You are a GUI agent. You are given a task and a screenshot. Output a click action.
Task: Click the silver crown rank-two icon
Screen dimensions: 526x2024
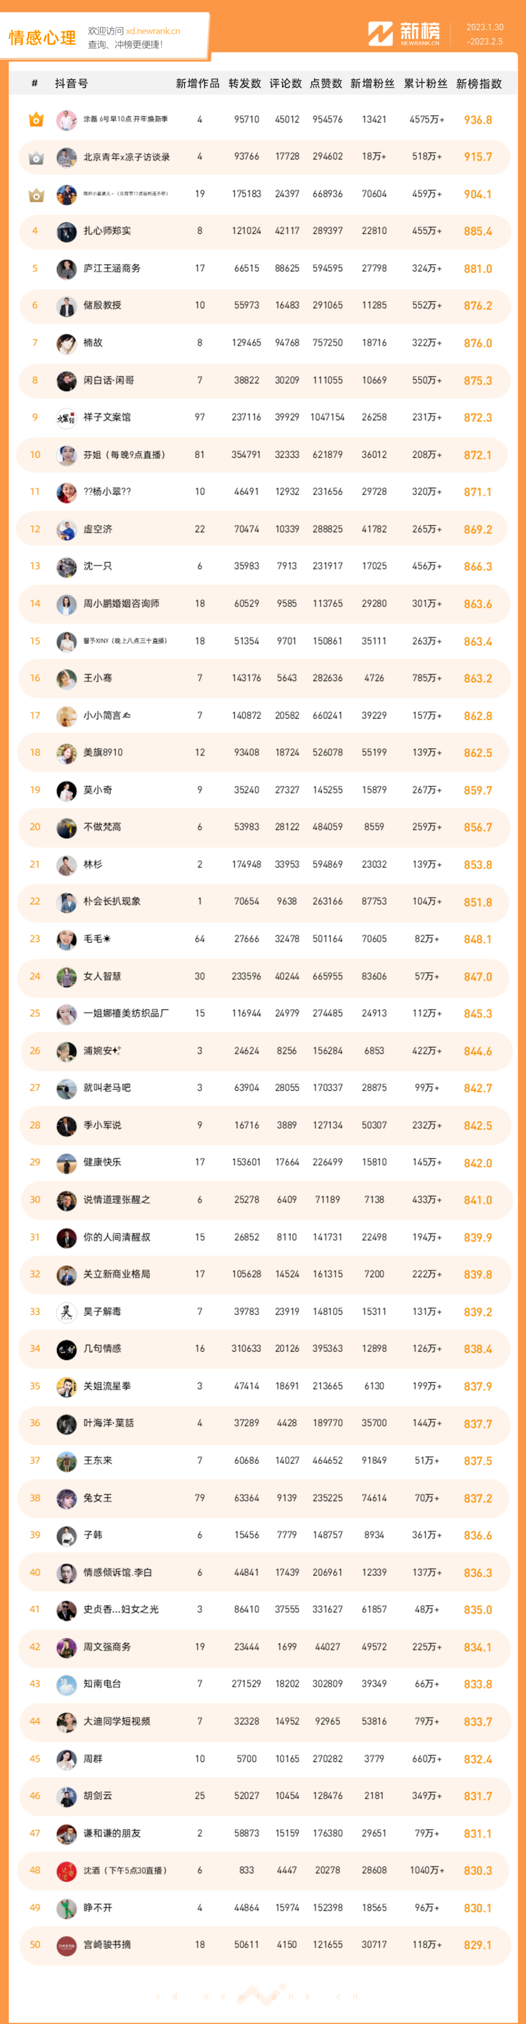click(36, 157)
